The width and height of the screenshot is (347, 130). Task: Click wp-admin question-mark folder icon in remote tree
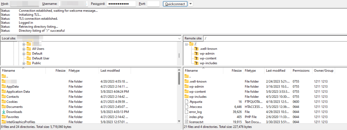click(x=196, y=54)
